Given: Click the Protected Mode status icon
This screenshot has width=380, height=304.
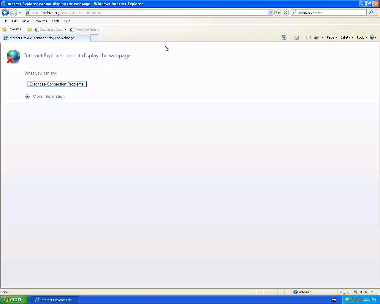Looking at the screenshot, I should tap(343, 292).
